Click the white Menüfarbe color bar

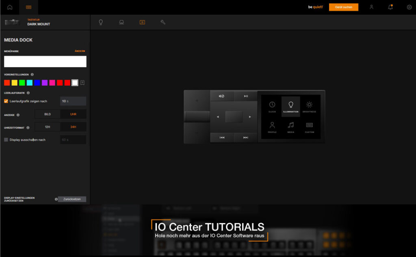coord(45,61)
